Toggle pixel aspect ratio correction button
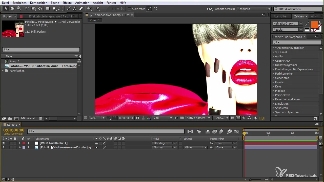 tap(233, 118)
